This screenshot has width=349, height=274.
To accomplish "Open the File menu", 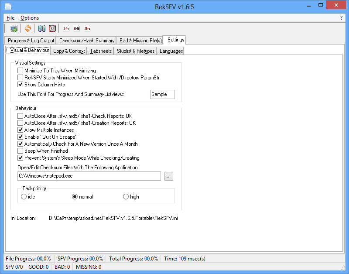I will point(10,18).
